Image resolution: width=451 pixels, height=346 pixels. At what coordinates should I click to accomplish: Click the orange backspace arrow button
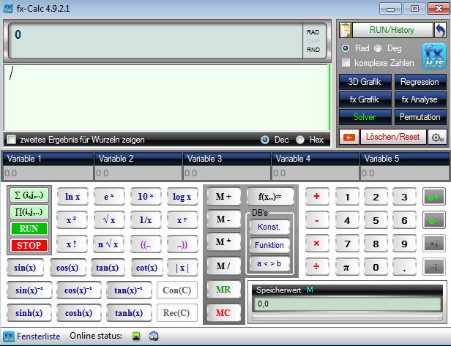[x=349, y=137]
